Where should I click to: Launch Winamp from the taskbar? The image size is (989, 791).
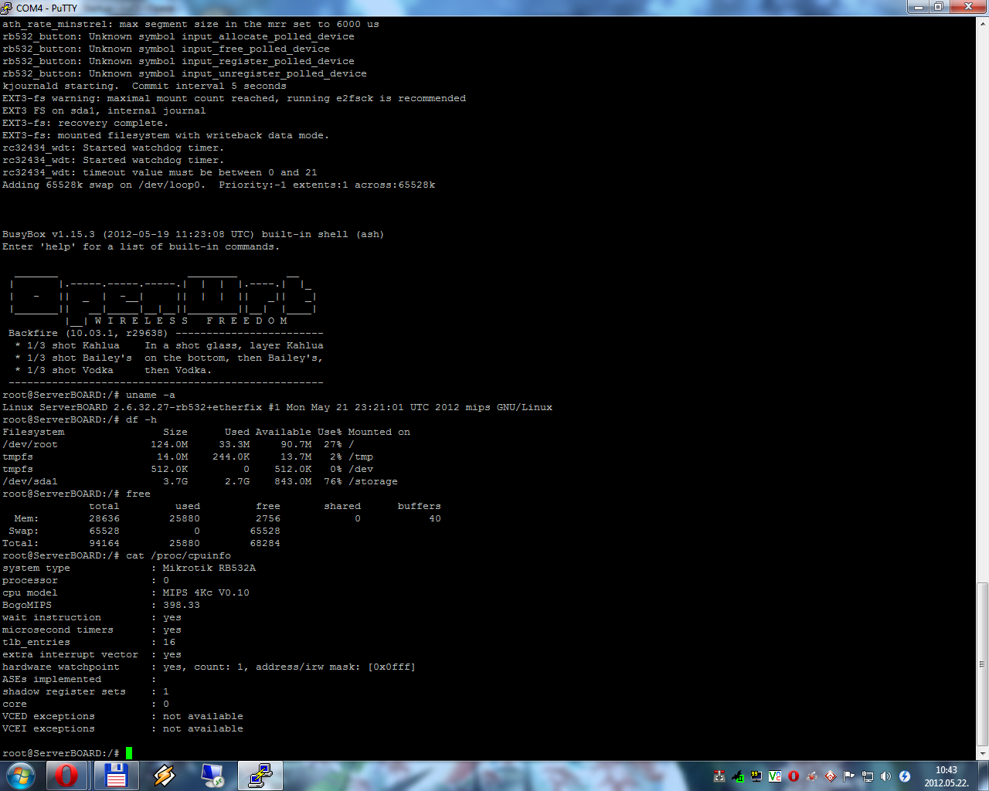coord(164,776)
